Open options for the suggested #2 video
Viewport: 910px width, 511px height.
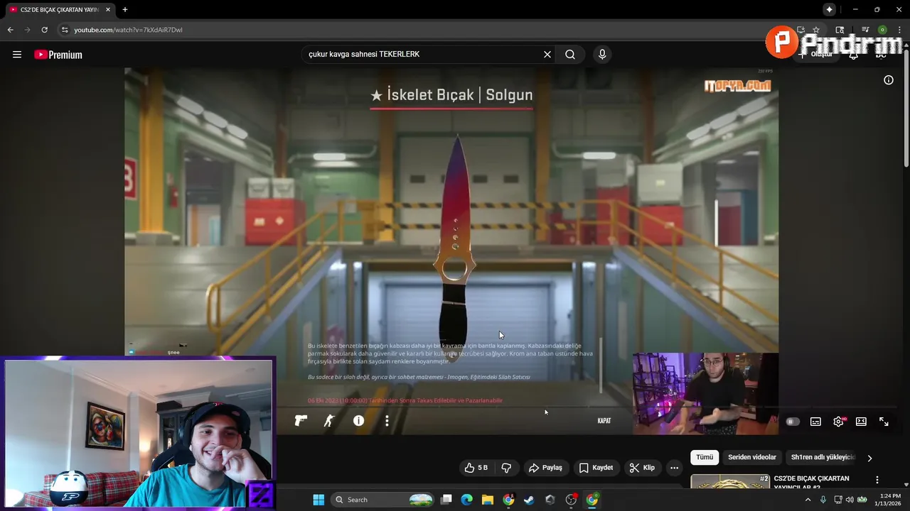[x=877, y=480]
